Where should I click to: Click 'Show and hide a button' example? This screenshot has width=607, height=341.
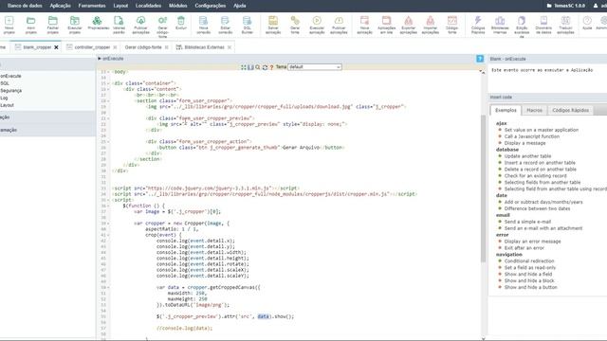530,287
